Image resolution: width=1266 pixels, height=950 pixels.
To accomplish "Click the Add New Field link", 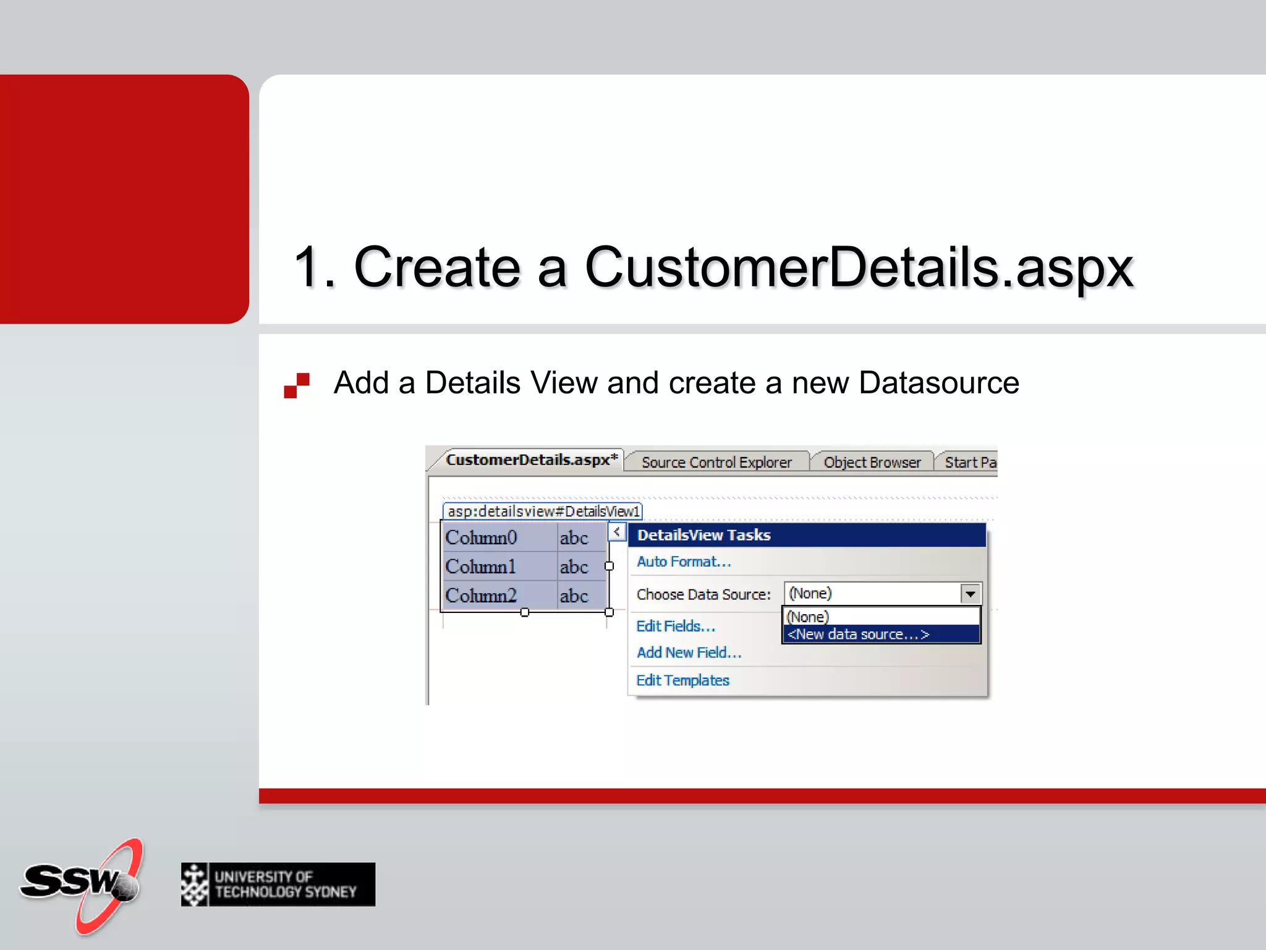I will pyautogui.click(x=689, y=653).
